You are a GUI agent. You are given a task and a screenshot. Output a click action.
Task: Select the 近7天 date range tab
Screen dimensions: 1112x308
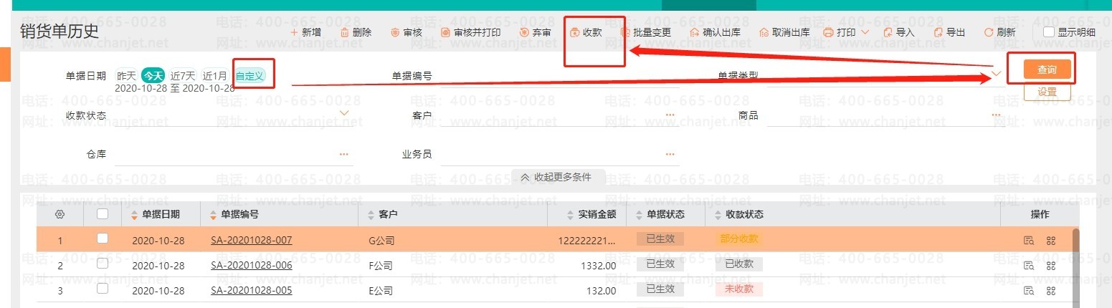click(x=183, y=75)
